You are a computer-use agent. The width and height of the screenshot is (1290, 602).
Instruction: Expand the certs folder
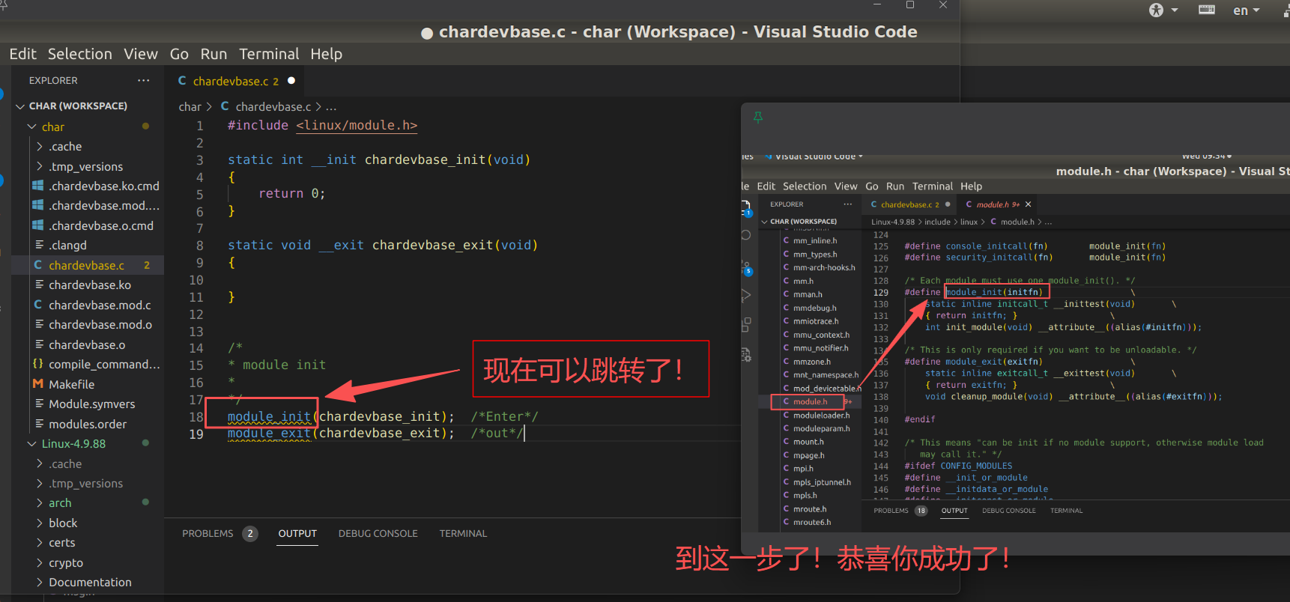tap(40, 543)
